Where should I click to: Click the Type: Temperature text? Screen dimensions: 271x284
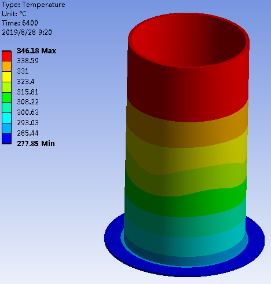click(x=34, y=5)
